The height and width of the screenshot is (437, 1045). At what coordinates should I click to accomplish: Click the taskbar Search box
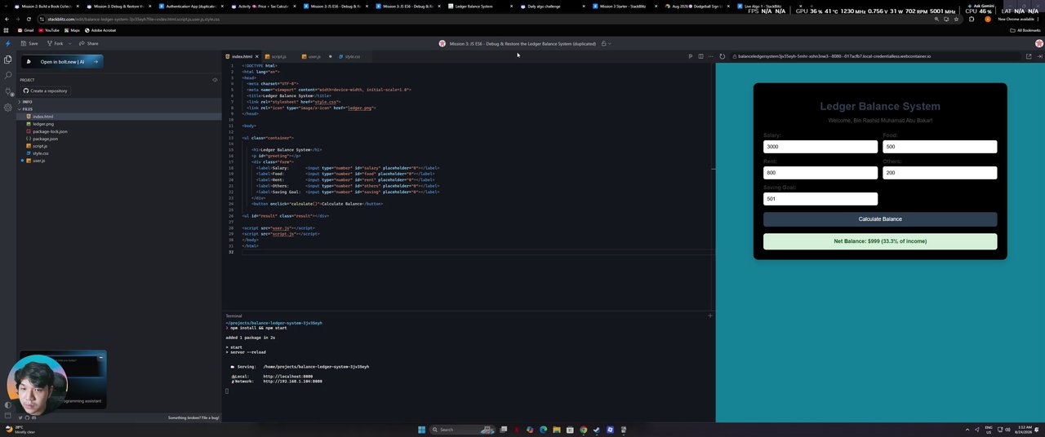point(464,430)
